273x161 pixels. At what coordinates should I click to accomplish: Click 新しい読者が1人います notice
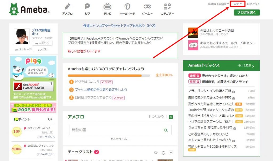(x=84, y=51)
